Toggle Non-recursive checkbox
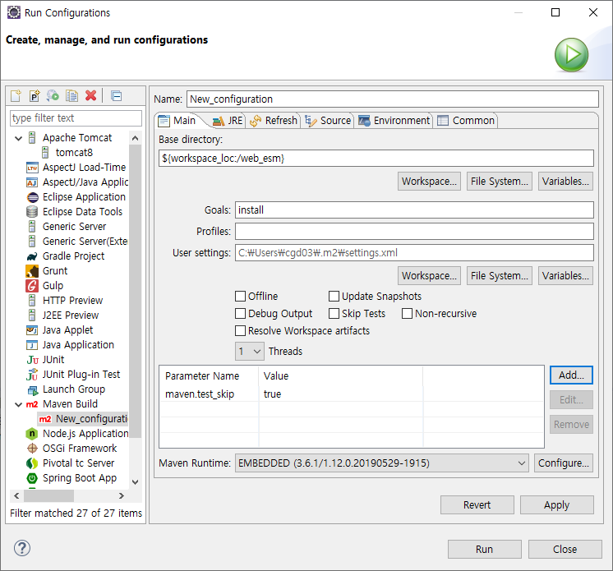The image size is (613, 571). coord(407,314)
